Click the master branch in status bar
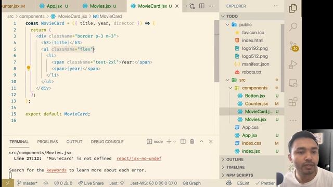Image resolution: width=333 pixels, height=187 pixels. pyautogui.click(x=27, y=183)
